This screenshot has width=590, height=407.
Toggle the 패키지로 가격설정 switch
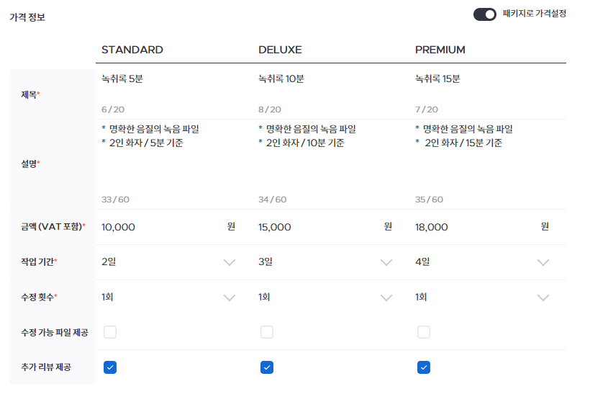click(x=485, y=14)
